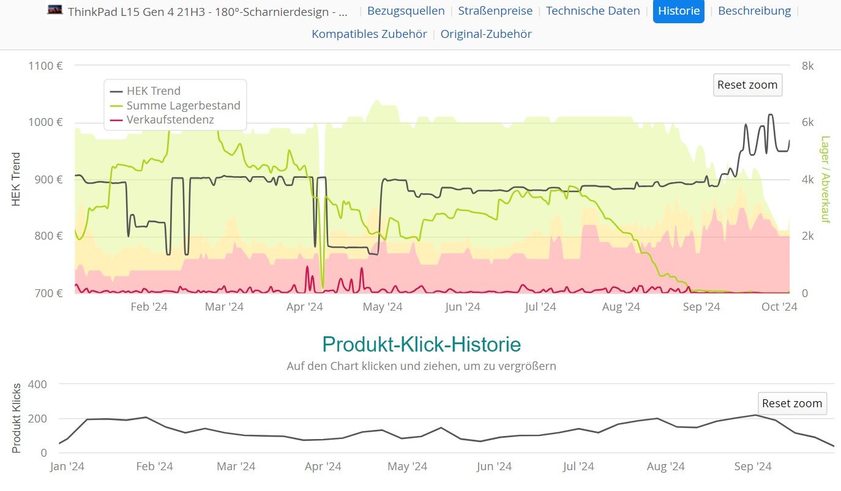Screen dimensions: 841x491
Task: Click the 1000 € axis label
Action: click(45, 122)
